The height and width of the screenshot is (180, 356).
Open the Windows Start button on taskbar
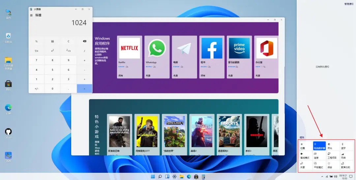point(153,177)
